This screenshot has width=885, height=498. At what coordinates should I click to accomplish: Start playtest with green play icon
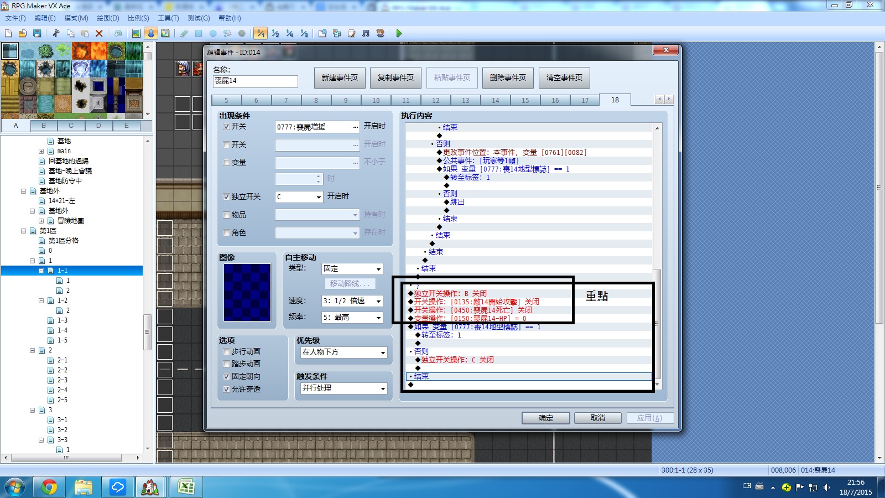[x=399, y=33]
